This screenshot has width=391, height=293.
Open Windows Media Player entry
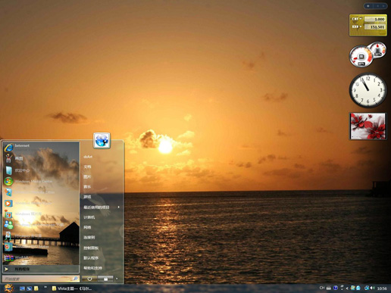tap(40, 203)
